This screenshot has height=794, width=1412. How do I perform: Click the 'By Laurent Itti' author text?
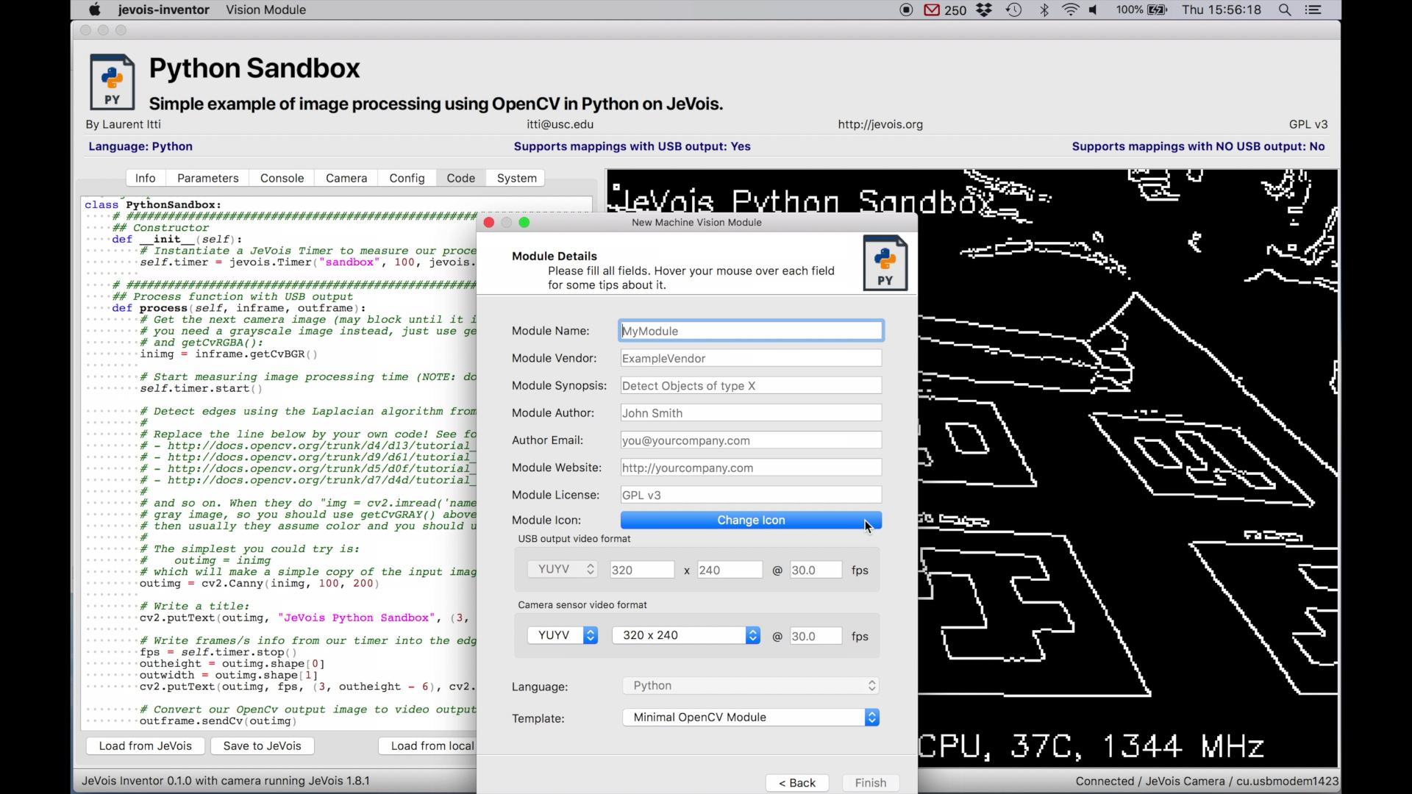point(123,124)
